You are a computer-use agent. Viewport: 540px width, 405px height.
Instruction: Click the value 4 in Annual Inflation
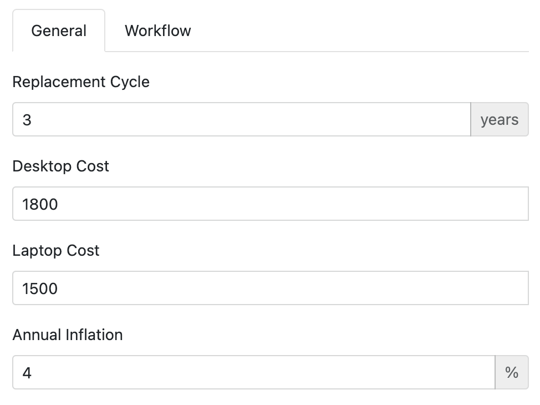(27, 373)
